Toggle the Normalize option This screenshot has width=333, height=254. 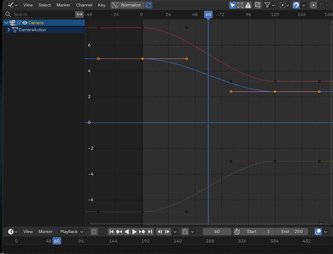point(127,5)
